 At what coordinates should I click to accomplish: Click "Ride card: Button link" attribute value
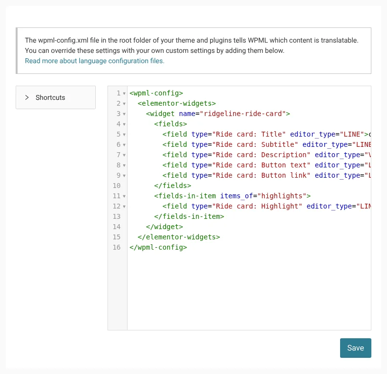pyautogui.click(x=261, y=175)
